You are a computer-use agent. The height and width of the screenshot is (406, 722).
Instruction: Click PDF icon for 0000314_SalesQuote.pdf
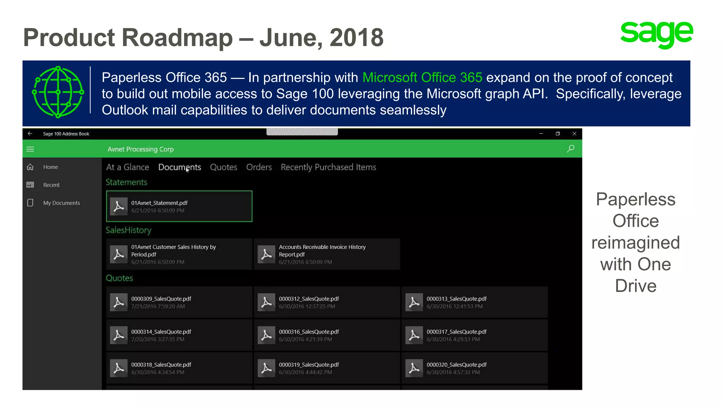point(118,335)
